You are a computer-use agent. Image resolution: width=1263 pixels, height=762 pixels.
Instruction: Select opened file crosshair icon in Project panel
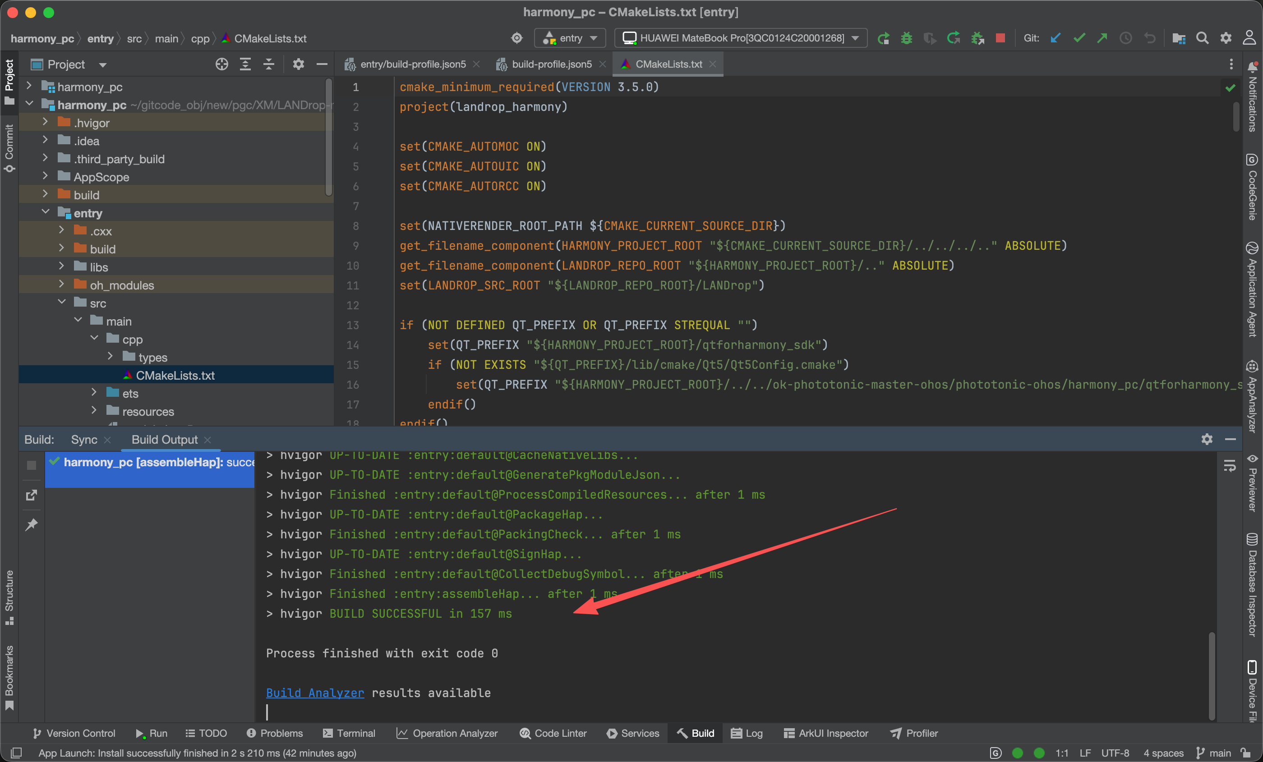tap(222, 64)
